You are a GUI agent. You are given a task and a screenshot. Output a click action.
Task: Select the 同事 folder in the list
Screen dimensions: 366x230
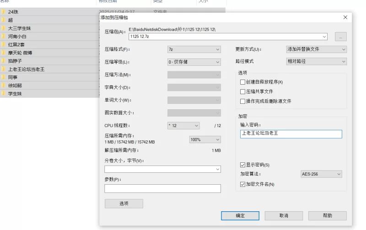tap(12, 77)
